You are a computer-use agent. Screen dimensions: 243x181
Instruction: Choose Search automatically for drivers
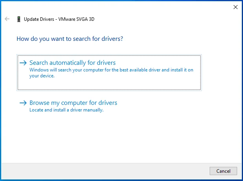[x=109, y=73]
